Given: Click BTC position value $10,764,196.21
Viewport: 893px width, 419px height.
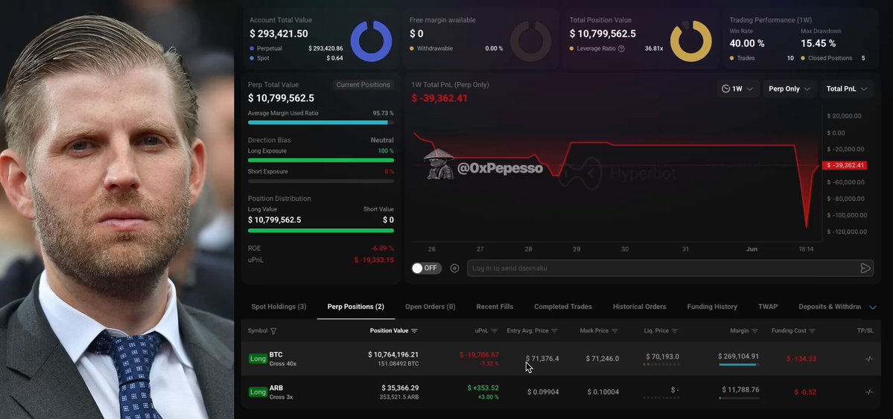Looking at the screenshot, I should [x=393, y=355].
